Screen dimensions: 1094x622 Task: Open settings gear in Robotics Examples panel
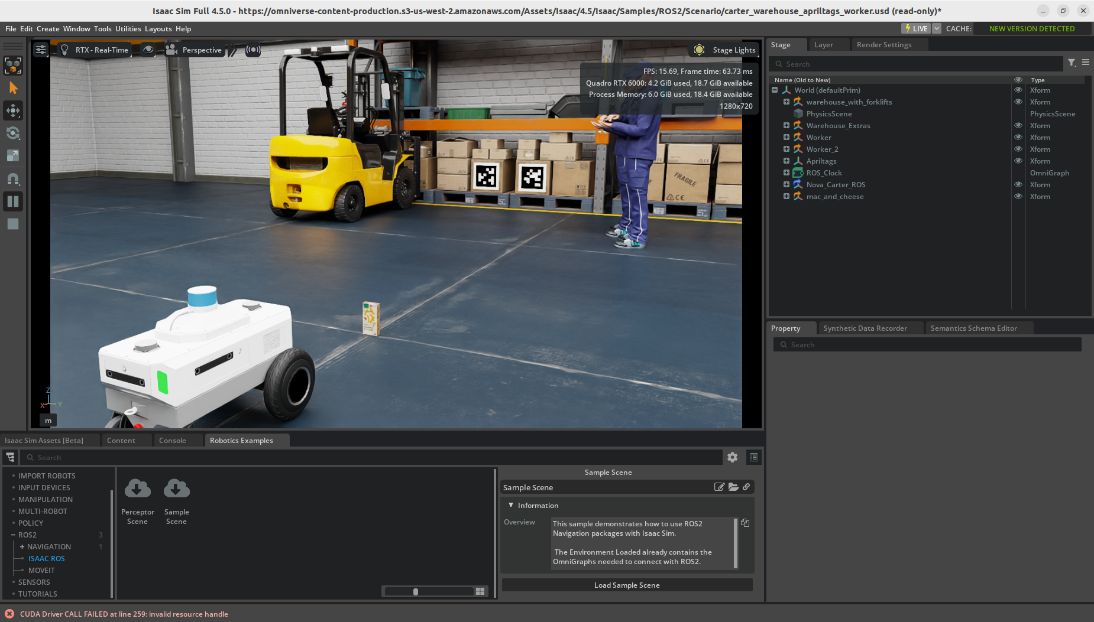click(x=732, y=457)
